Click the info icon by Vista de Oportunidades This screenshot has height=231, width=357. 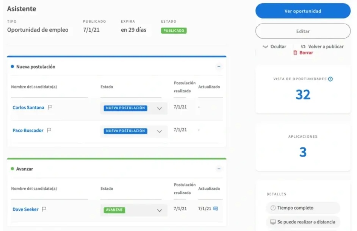click(330, 79)
